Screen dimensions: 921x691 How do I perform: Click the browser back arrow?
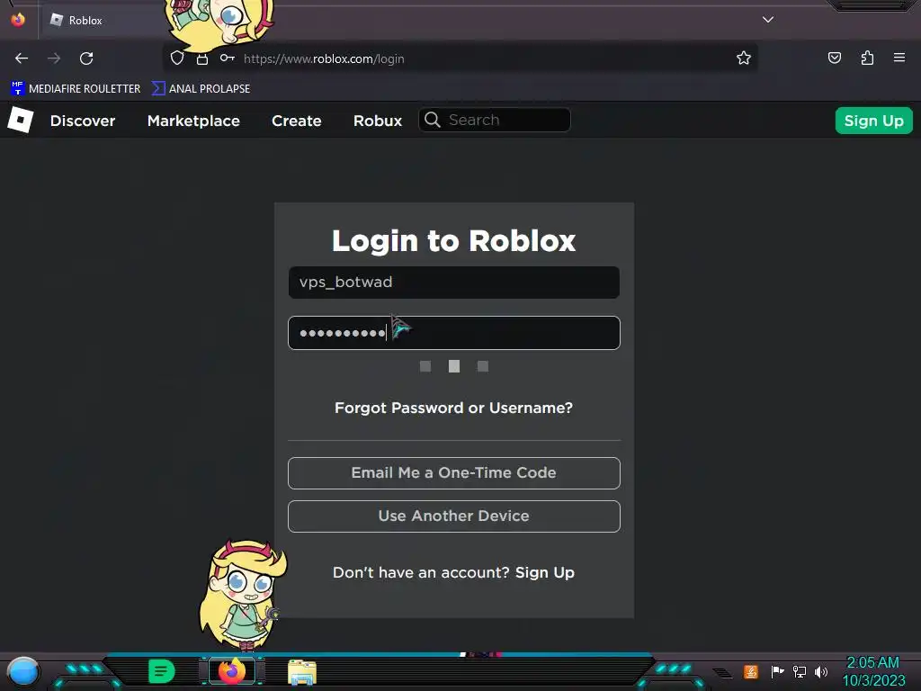click(x=22, y=58)
